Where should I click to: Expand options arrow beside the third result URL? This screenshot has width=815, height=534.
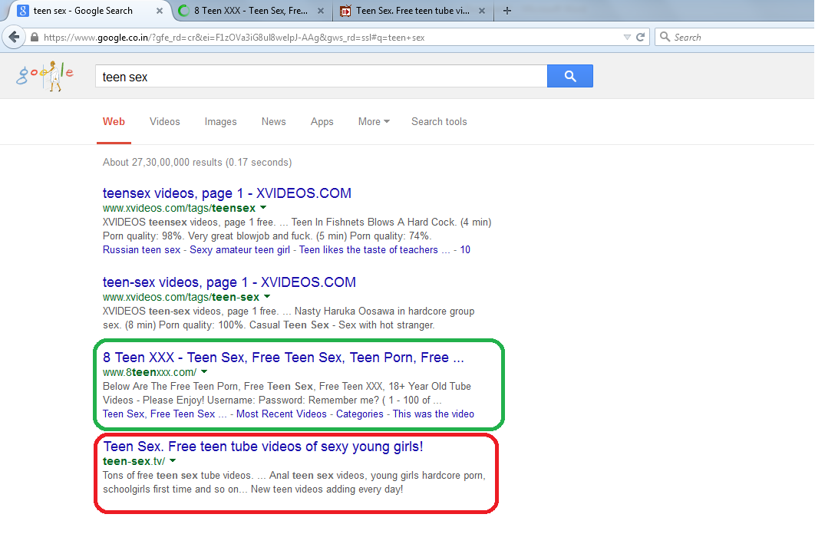pos(204,372)
